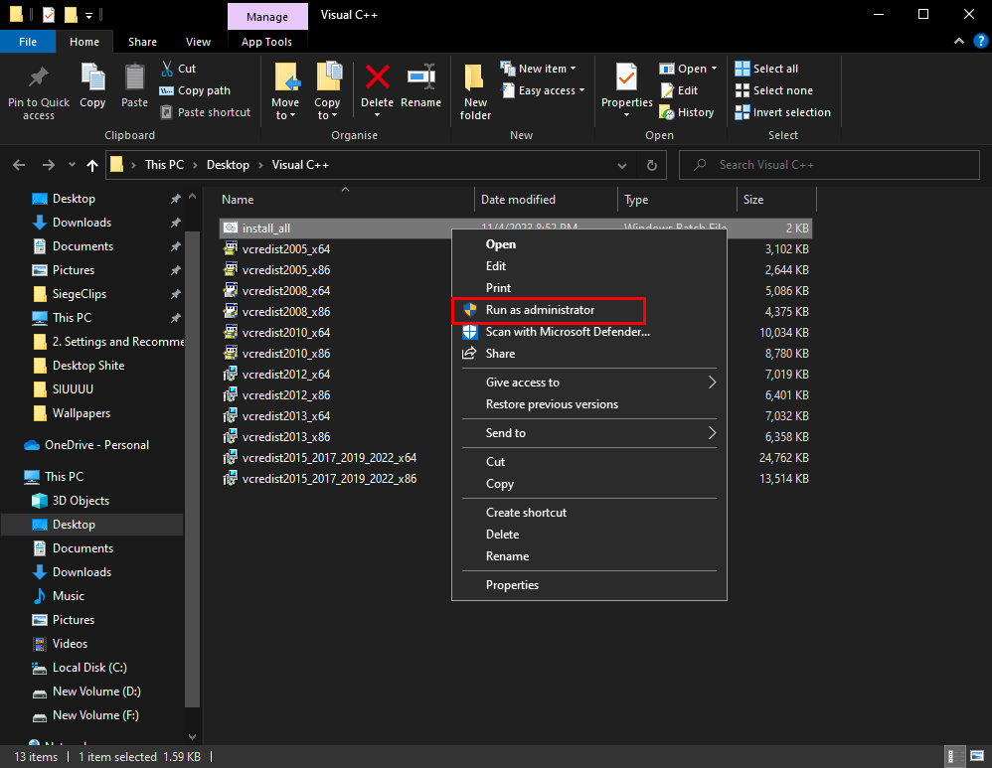992x768 pixels.
Task: Click the Properties ribbon icon
Action: (626, 77)
